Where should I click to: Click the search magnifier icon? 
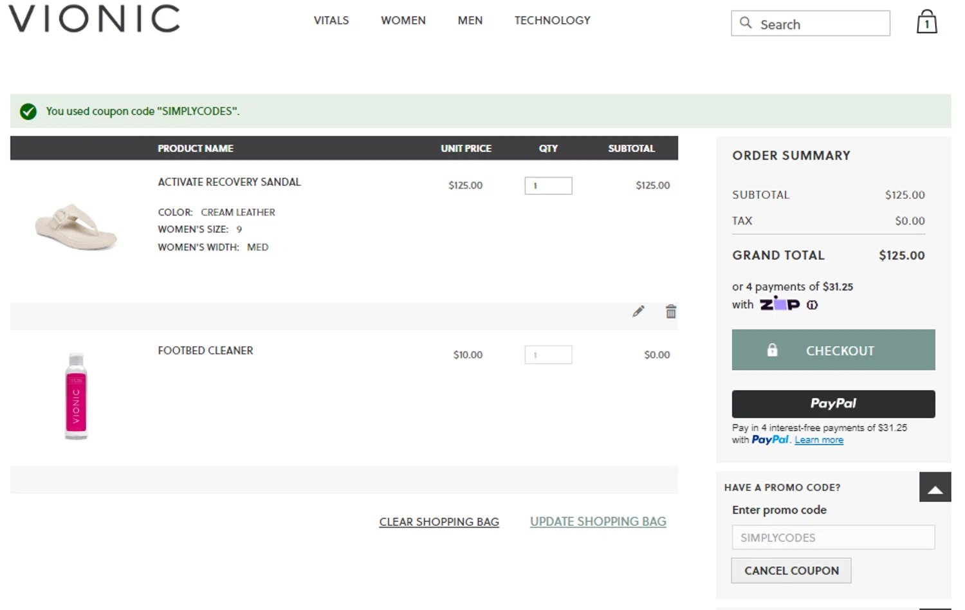pyautogui.click(x=746, y=23)
